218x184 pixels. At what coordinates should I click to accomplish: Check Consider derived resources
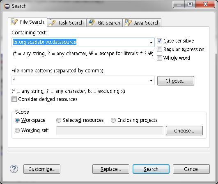coord(14,99)
